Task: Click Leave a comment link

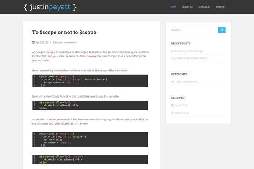Action: tap(66, 42)
